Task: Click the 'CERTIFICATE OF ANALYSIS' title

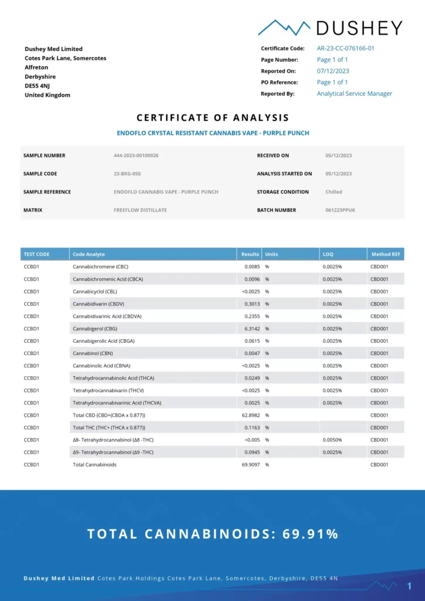Action: [x=212, y=117]
